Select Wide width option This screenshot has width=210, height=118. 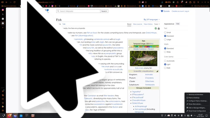tap(165, 52)
